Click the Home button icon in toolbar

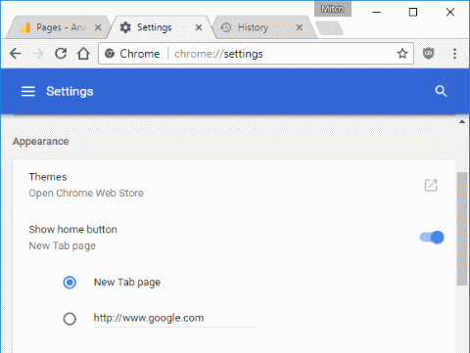83,54
